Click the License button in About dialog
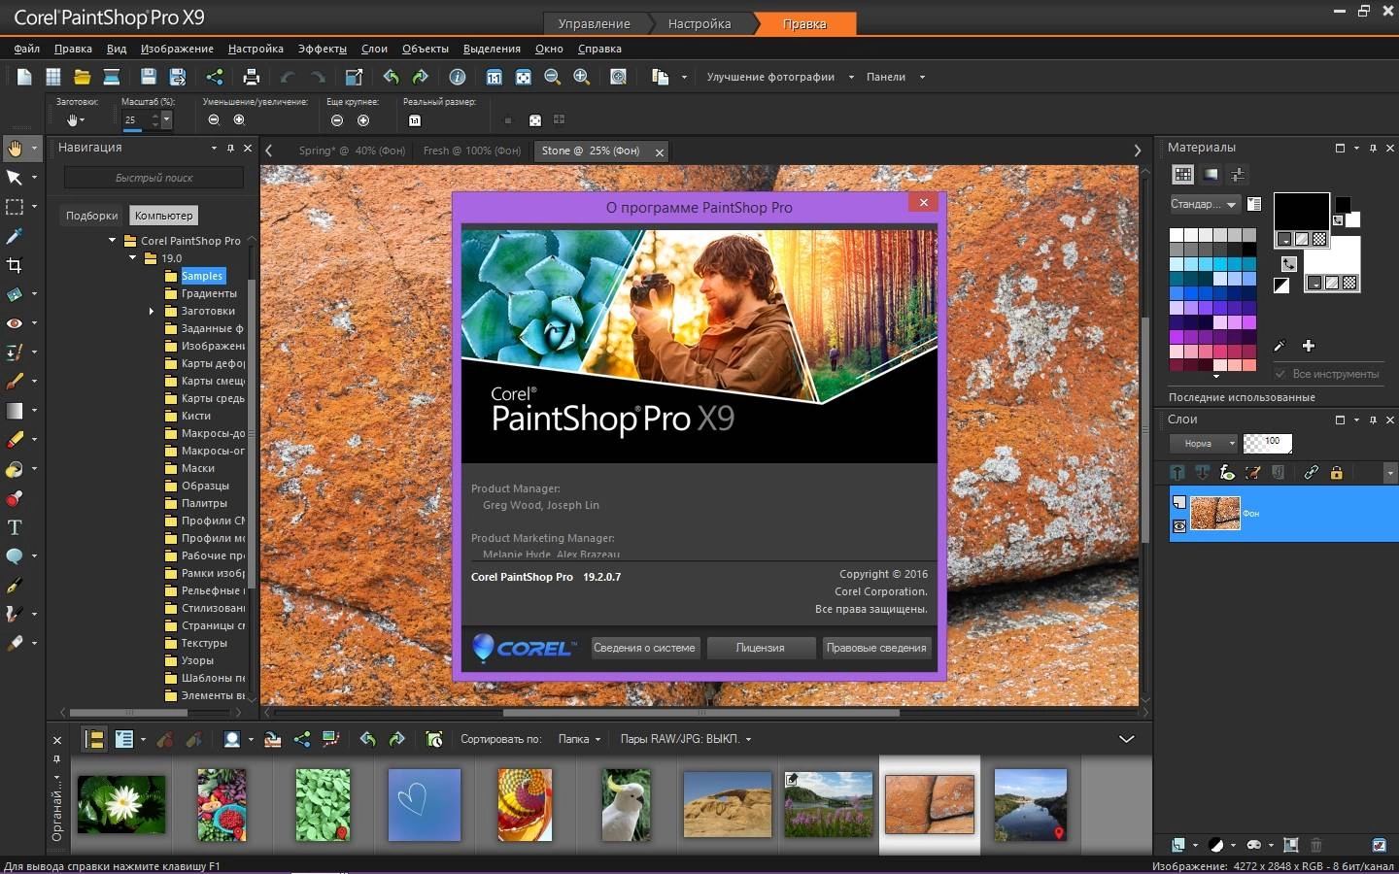 tap(760, 648)
